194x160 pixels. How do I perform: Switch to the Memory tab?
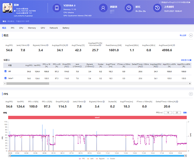32,28
